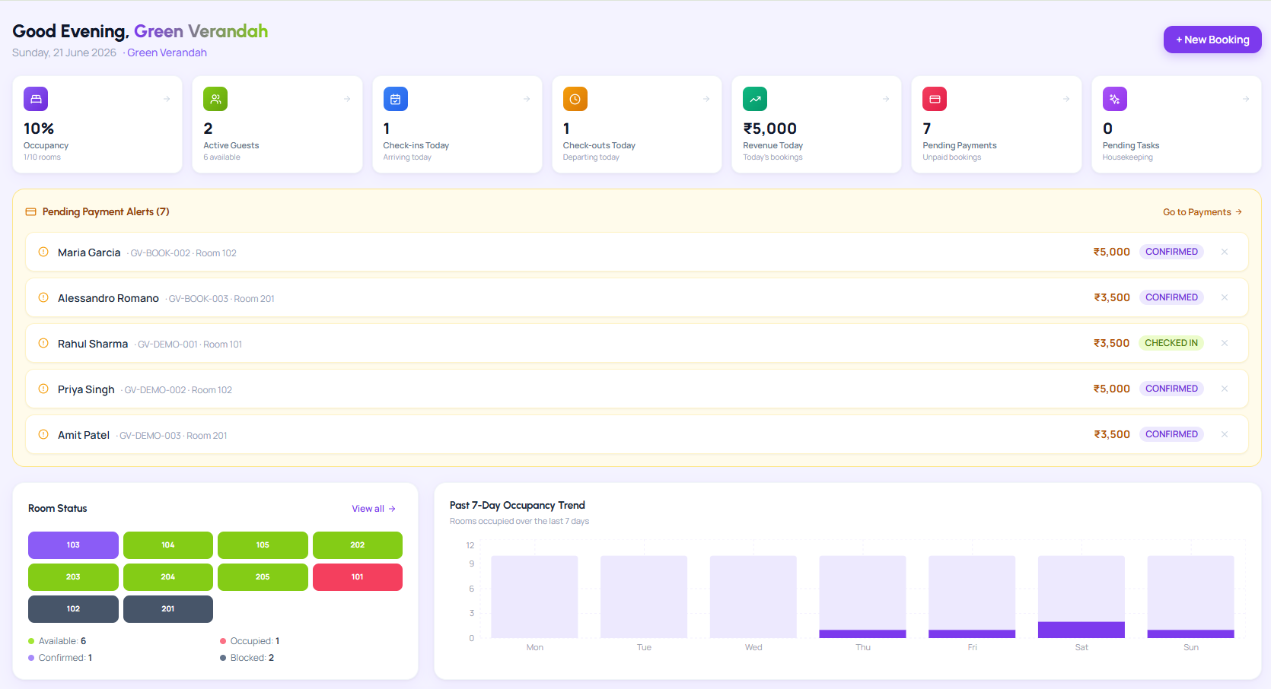Click GV-BOOK-002 booking reference text
Image resolution: width=1271 pixels, height=689 pixels.
click(x=160, y=253)
